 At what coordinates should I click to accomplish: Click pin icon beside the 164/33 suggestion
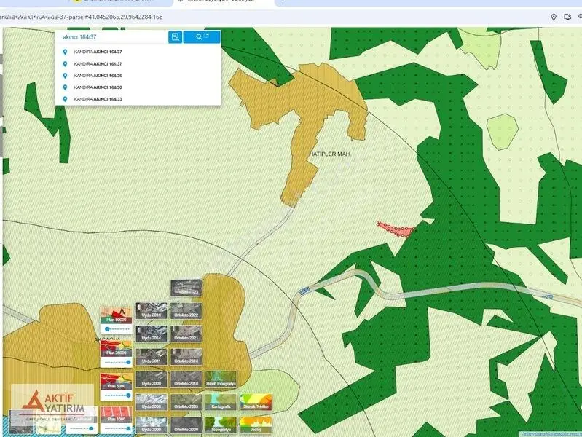click(x=65, y=99)
